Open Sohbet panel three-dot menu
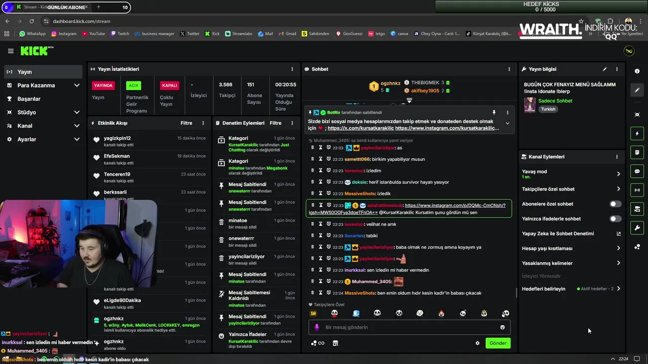The width and height of the screenshot is (648, 364). (509, 69)
